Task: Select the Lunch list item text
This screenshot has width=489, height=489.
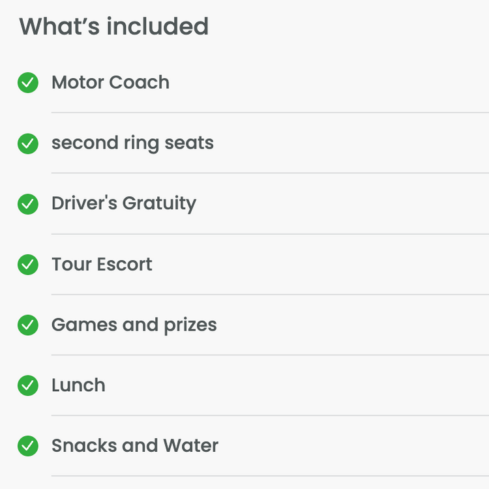Action: 79,385
